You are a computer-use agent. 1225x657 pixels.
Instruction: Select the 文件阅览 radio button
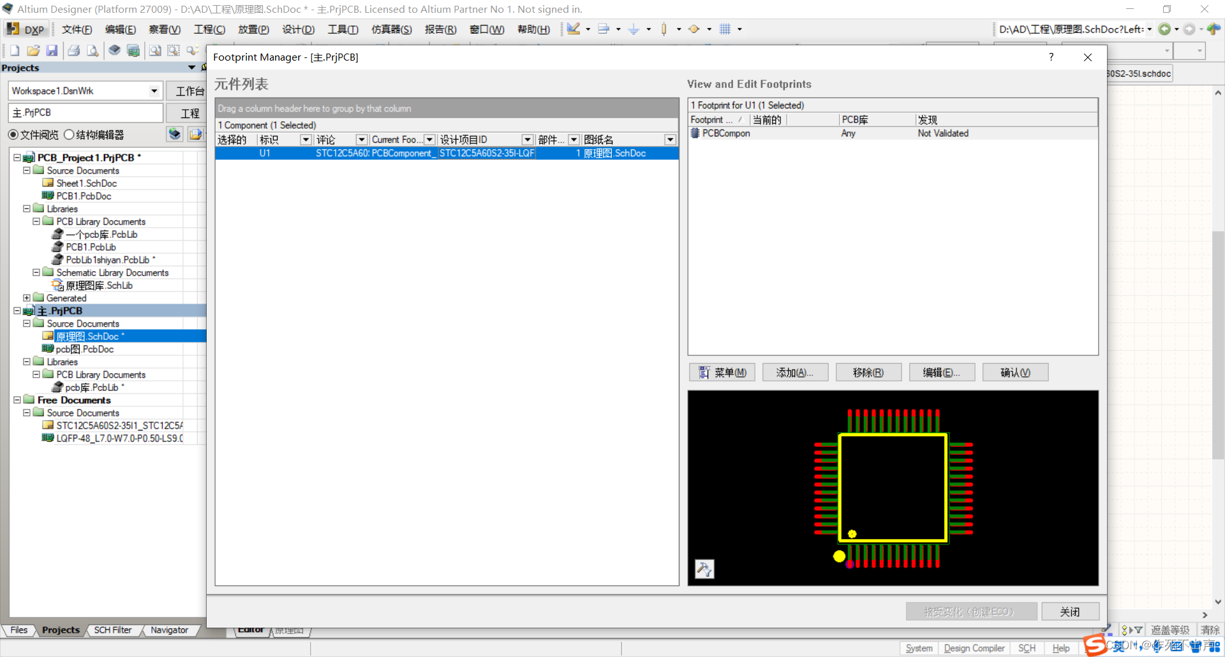[13, 135]
